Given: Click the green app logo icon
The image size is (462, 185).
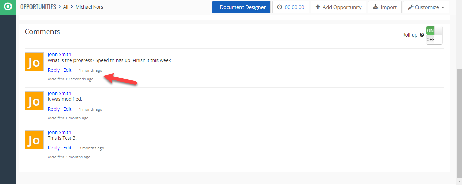Looking at the screenshot, I should point(7,7).
